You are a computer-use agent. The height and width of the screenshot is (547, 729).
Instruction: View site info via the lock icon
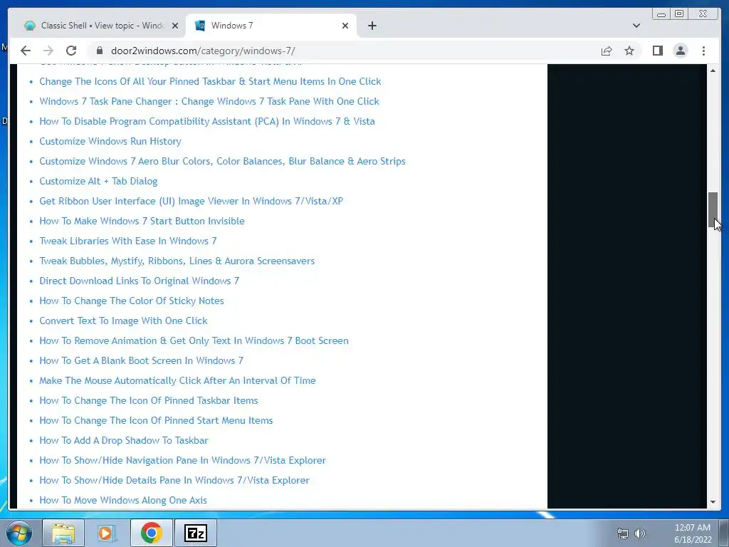tap(99, 51)
